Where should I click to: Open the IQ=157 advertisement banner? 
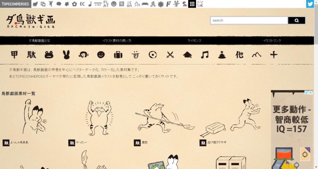[292, 129]
